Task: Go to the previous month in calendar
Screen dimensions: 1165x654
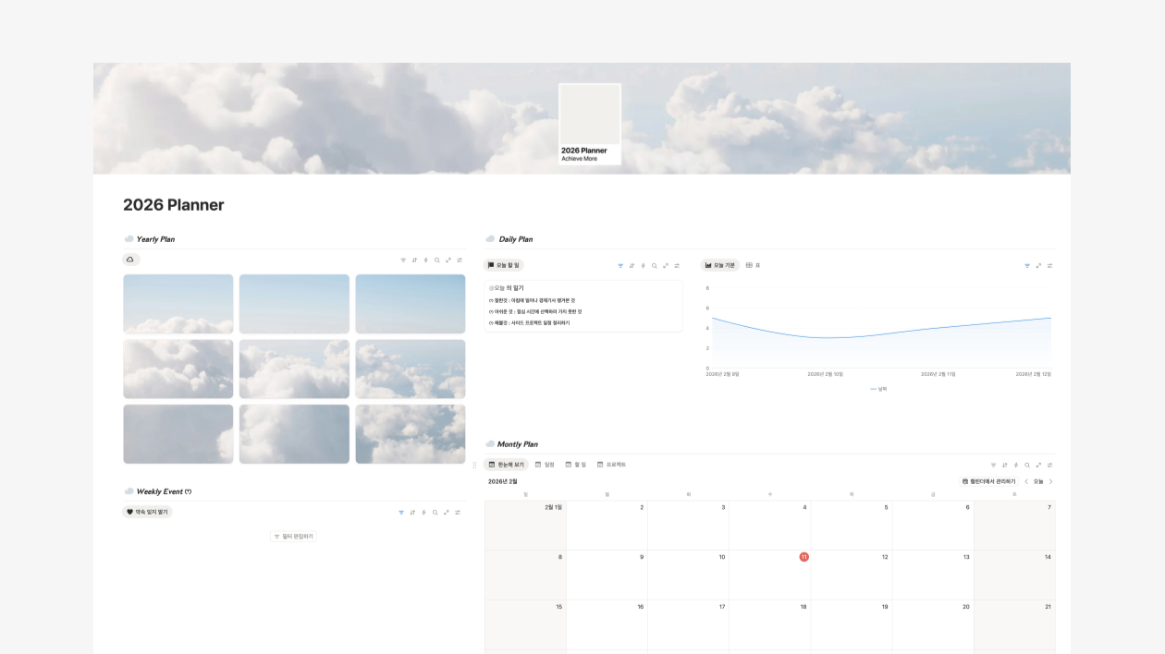Action: [x=1025, y=481]
